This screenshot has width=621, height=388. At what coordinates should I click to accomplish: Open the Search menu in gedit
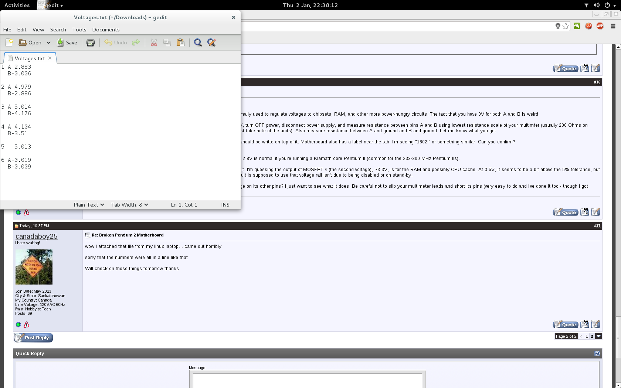click(58, 30)
